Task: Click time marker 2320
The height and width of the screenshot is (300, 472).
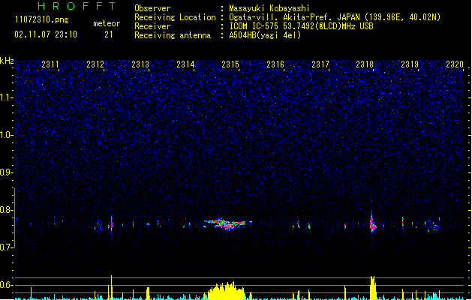Action: tap(455, 64)
